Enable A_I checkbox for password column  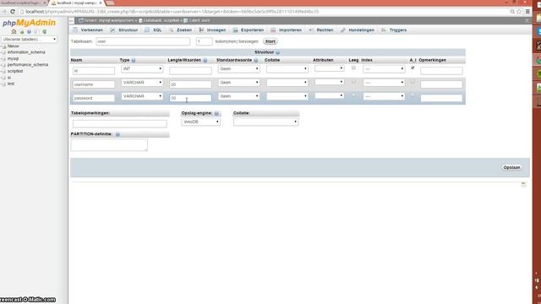click(x=413, y=95)
